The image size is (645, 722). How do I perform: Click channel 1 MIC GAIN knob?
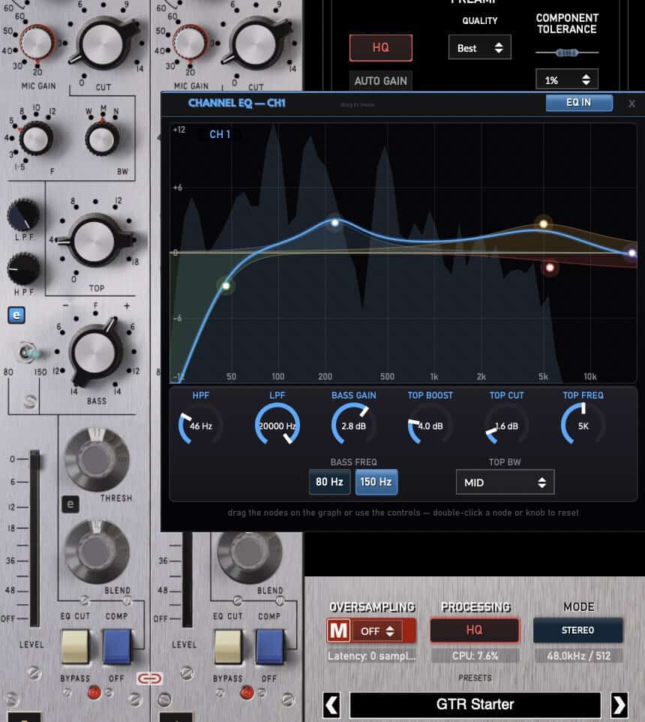(37, 44)
